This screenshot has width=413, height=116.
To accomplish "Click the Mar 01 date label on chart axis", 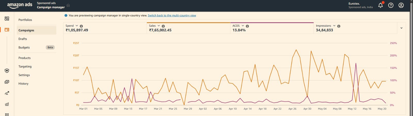I will click(x=83, y=109).
